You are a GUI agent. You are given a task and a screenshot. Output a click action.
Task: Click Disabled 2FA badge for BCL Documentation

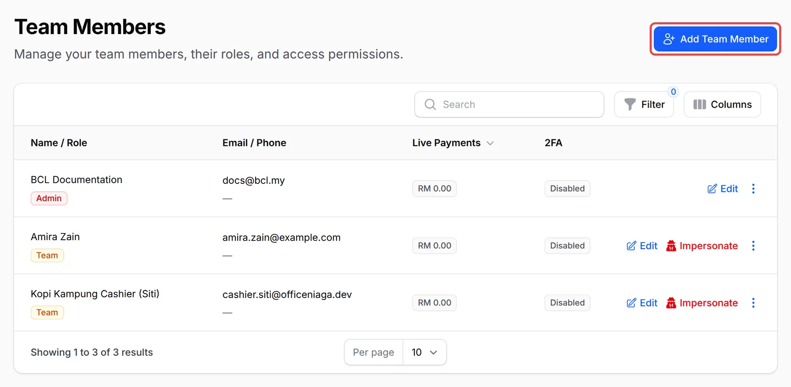pyautogui.click(x=568, y=189)
